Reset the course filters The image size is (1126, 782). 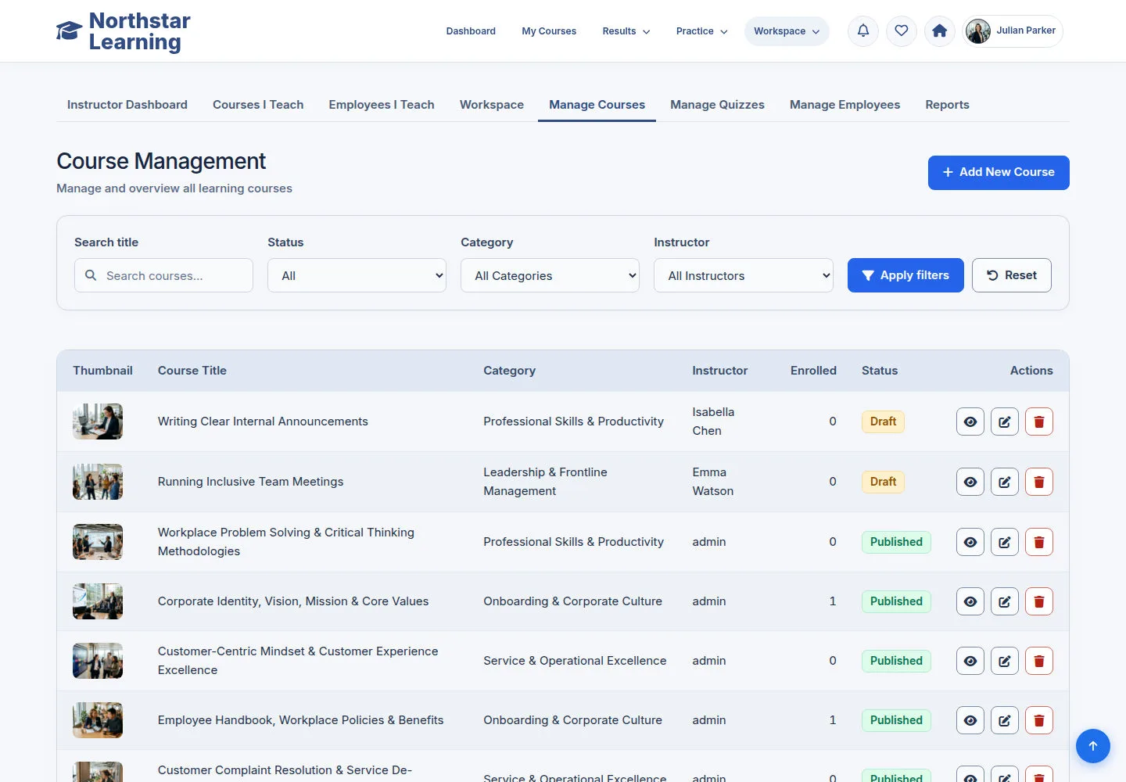(x=1012, y=275)
